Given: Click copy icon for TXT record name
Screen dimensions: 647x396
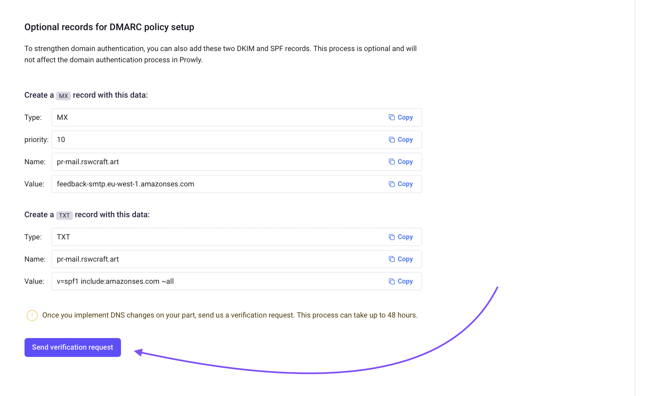Looking at the screenshot, I should 392,259.
